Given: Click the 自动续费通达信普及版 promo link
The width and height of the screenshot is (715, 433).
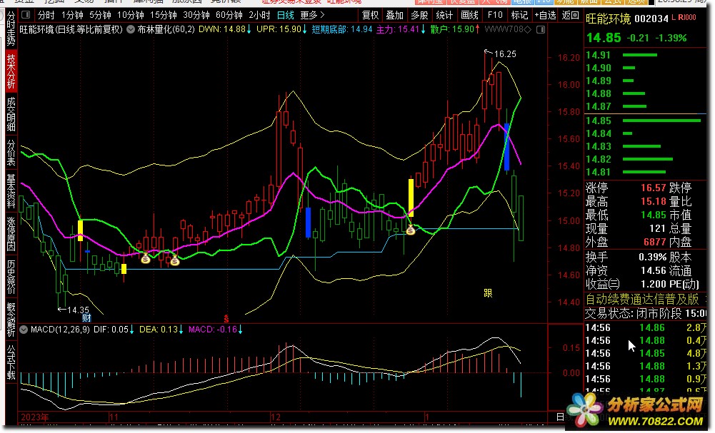Looking at the screenshot, I should click(642, 300).
